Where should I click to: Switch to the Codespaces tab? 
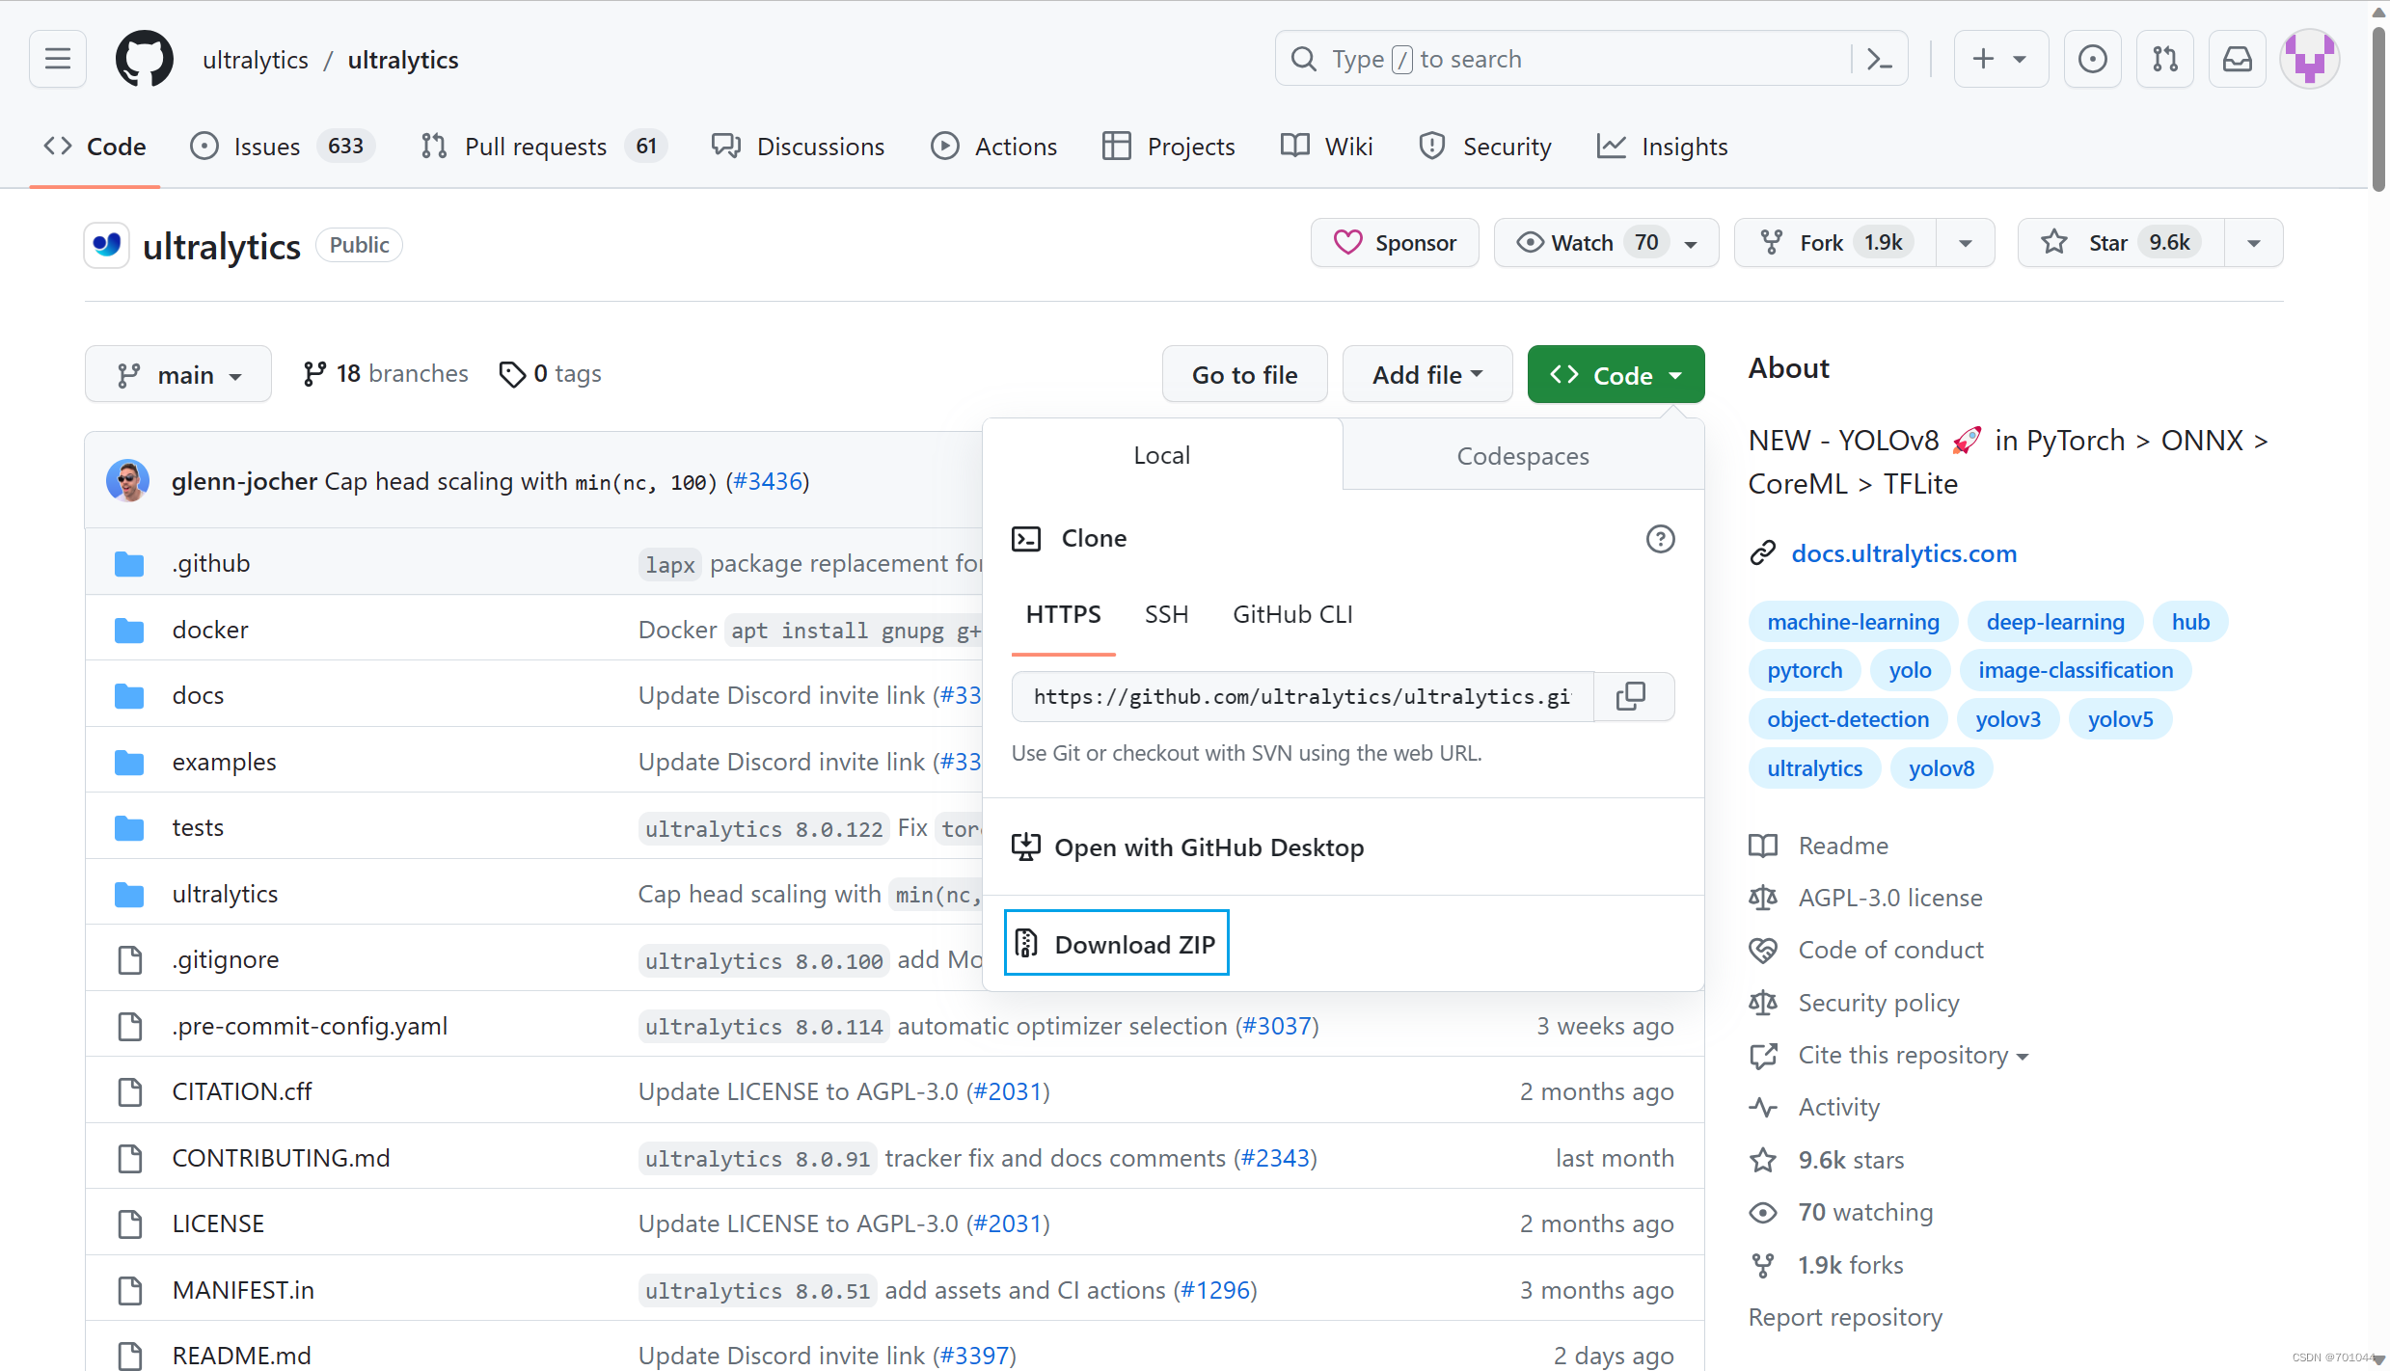[x=1523, y=455]
